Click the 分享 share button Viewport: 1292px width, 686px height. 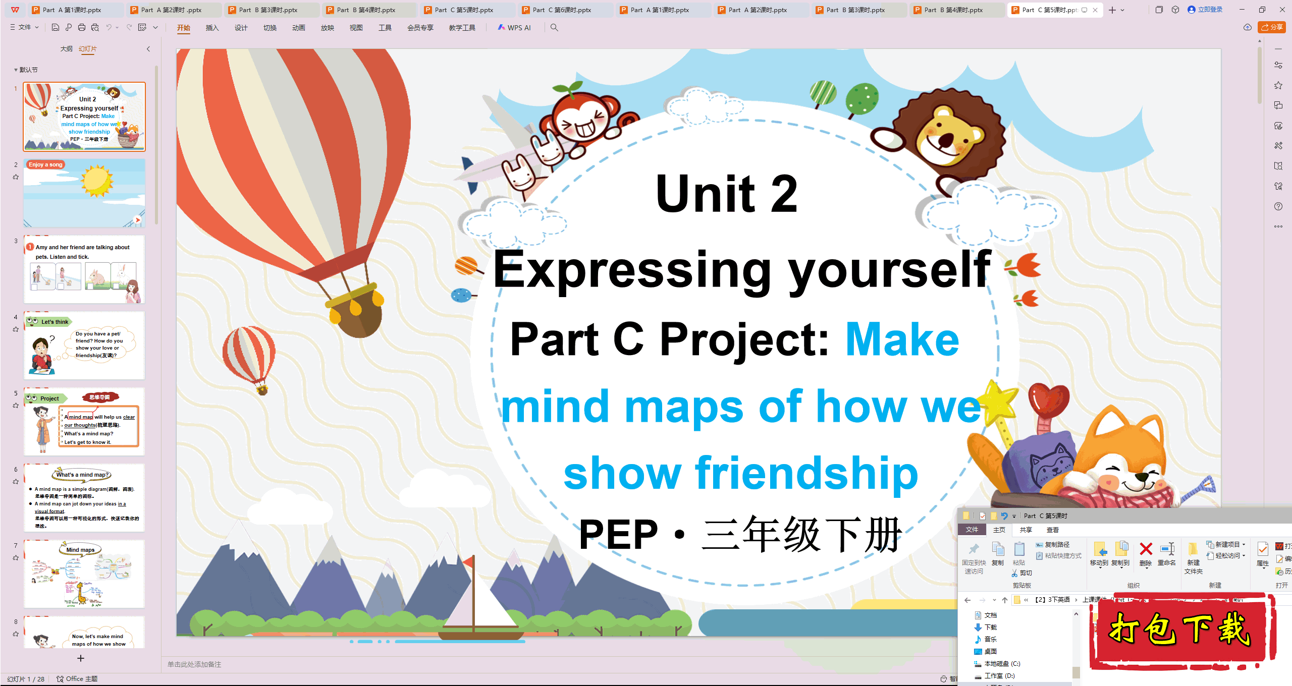tap(1272, 27)
